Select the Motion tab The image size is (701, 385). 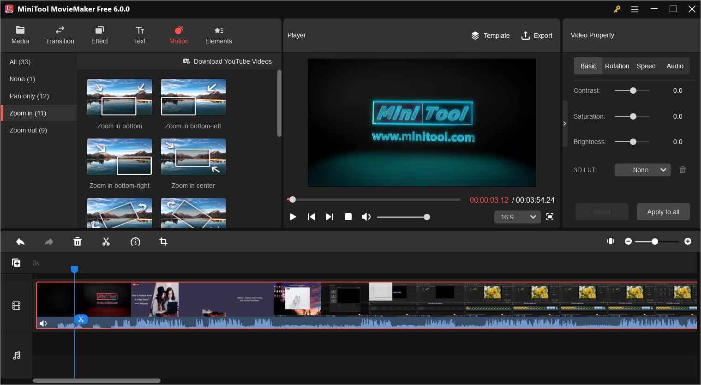[x=179, y=35]
